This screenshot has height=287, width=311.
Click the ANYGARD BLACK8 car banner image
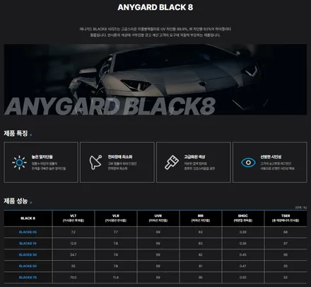(x=155, y=79)
